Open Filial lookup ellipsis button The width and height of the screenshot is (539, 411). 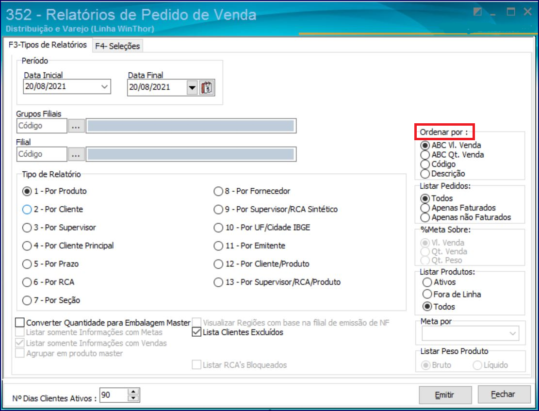click(76, 154)
